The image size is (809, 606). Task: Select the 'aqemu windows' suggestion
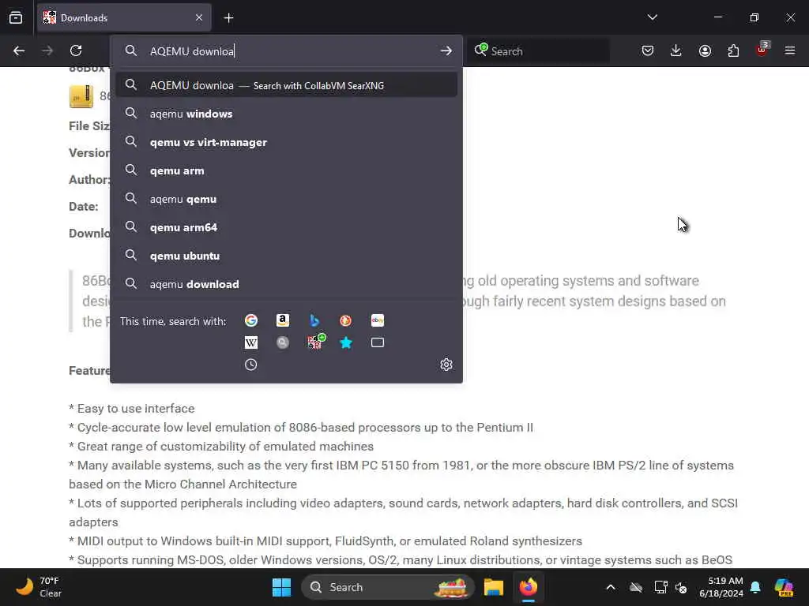[286, 114]
